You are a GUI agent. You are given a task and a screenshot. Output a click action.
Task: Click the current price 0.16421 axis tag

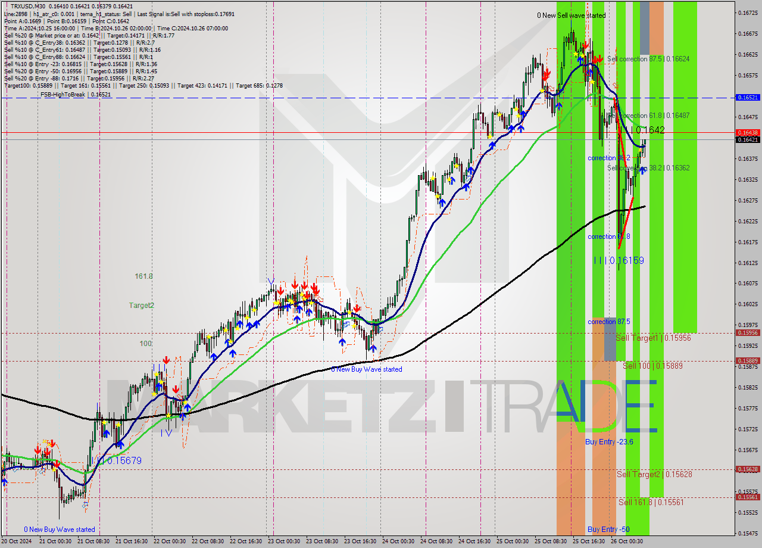click(x=748, y=139)
